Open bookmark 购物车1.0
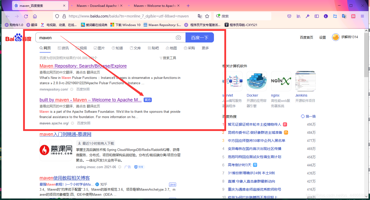The width and height of the screenshot is (370, 200). 14,25
